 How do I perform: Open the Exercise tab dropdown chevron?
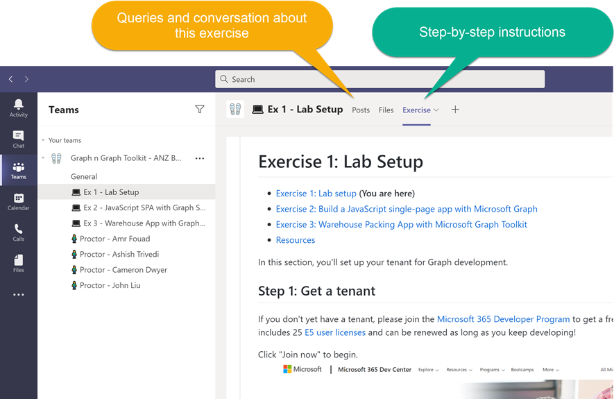coord(436,110)
